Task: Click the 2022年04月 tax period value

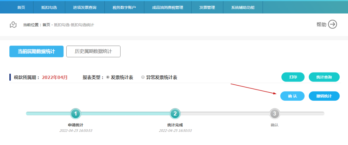Action: click(x=54, y=77)
